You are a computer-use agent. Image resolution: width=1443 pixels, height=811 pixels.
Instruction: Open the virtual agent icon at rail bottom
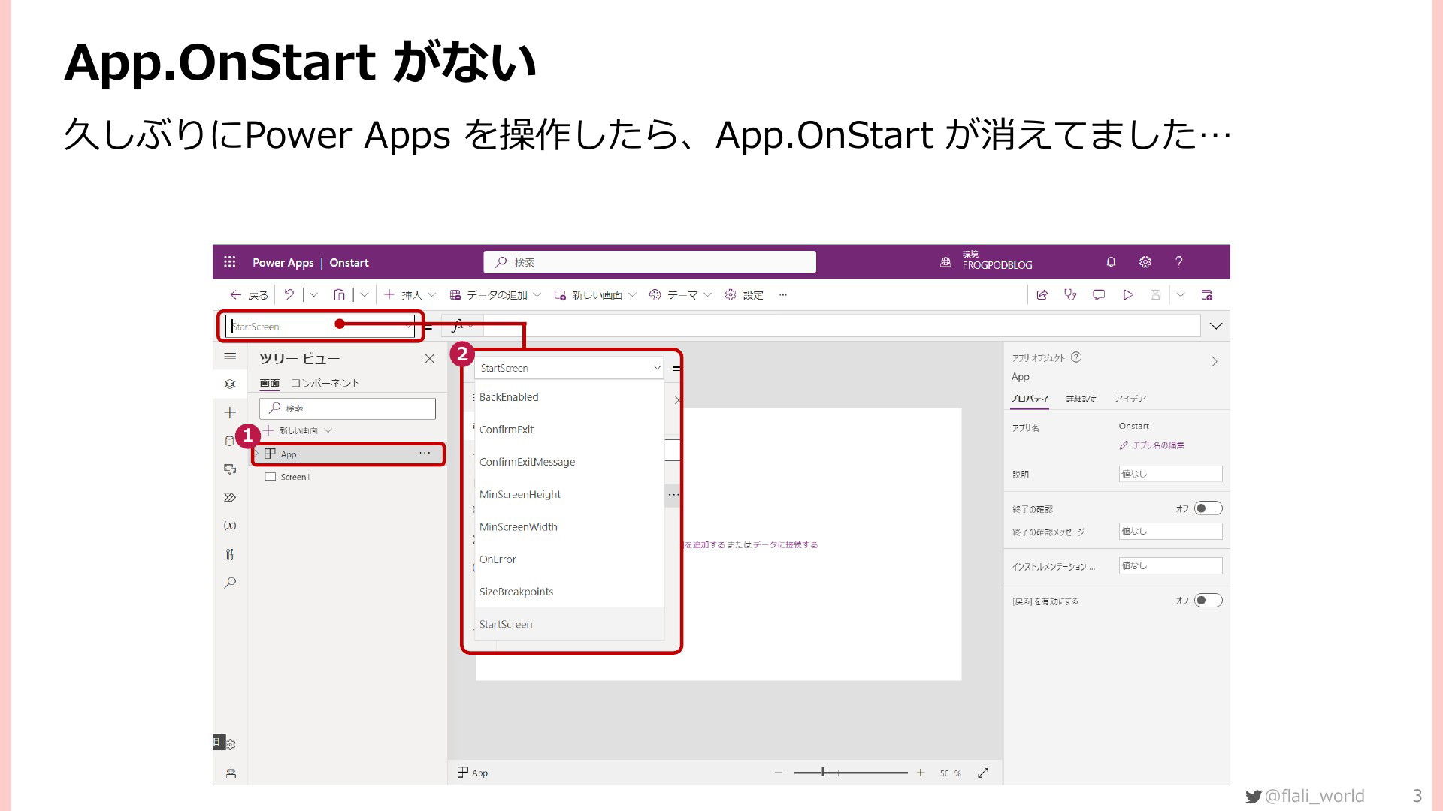point(231,773)
